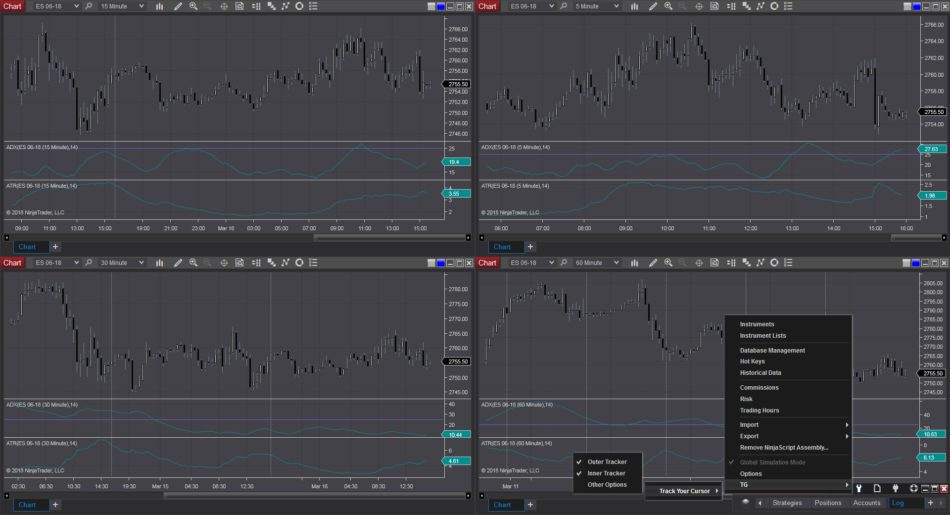The width and height of the screenshot is (950, 515).
Task: Open Instruments from the tools menu
Action: pos(788,324)
